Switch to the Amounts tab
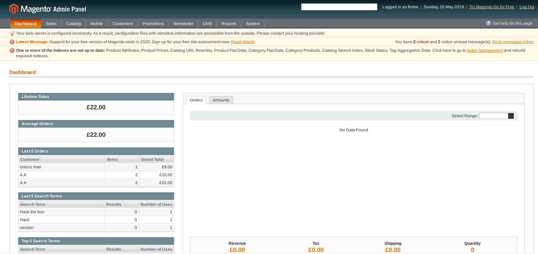Image resolution: width=538 pixels, height=254 pixels. (x=221, y=100)
